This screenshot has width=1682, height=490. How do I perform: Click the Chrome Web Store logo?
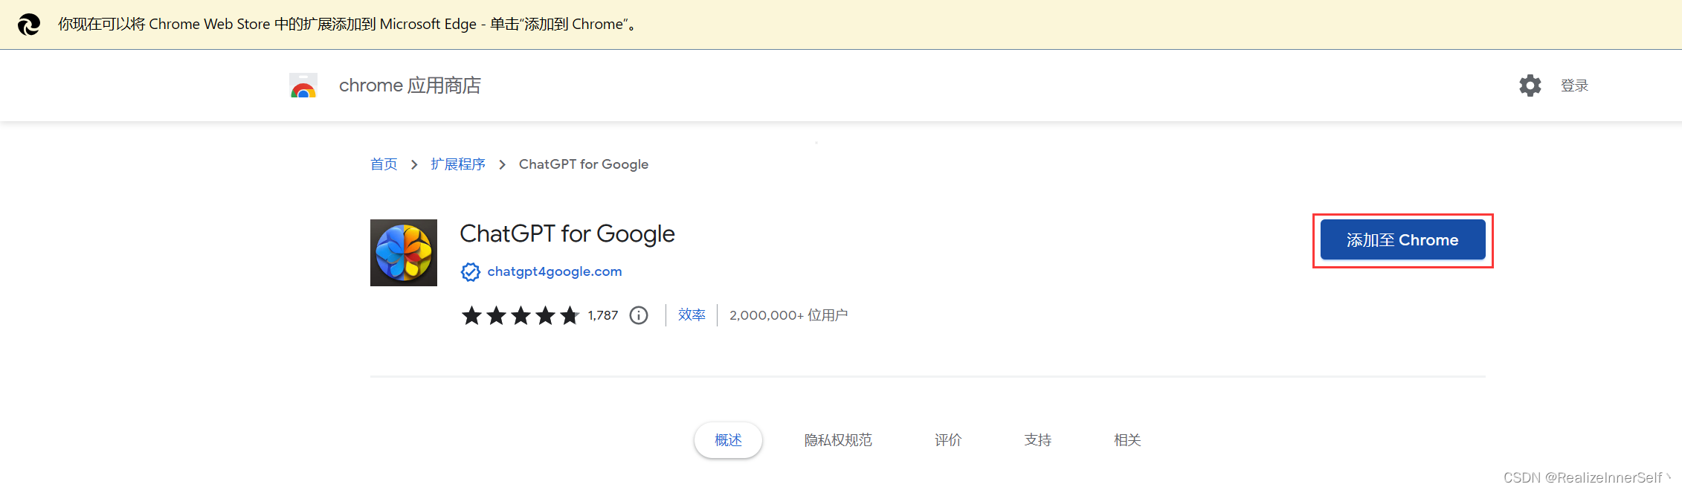pos(303,86)
